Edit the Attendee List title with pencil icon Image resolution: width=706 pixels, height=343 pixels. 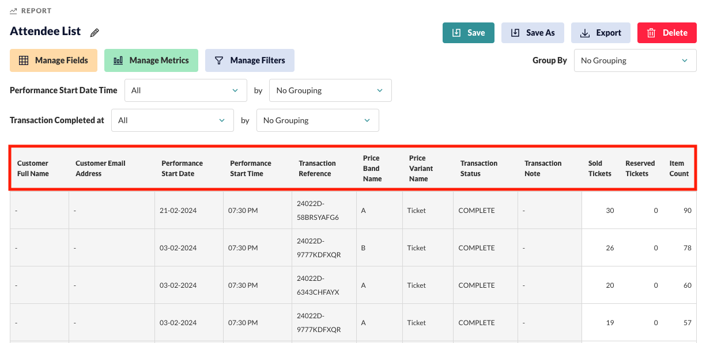coord(95,33)
